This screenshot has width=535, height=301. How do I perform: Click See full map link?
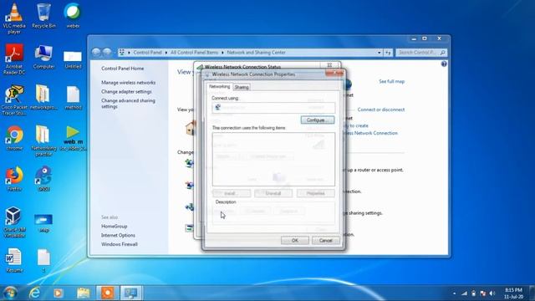(391, 82)
